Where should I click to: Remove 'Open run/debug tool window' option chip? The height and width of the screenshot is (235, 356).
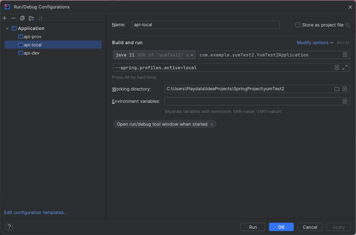[x=212, y=124]
